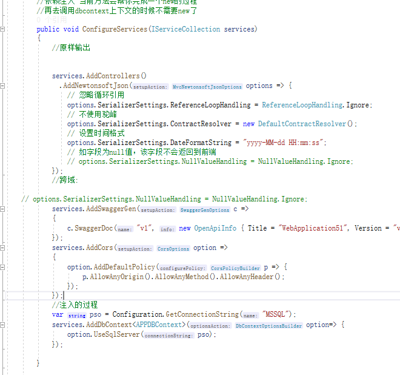This screenshot has width=400, height=375.
Task: Click the AllowAnyMethod() call
Action: [x=185, y=277]
